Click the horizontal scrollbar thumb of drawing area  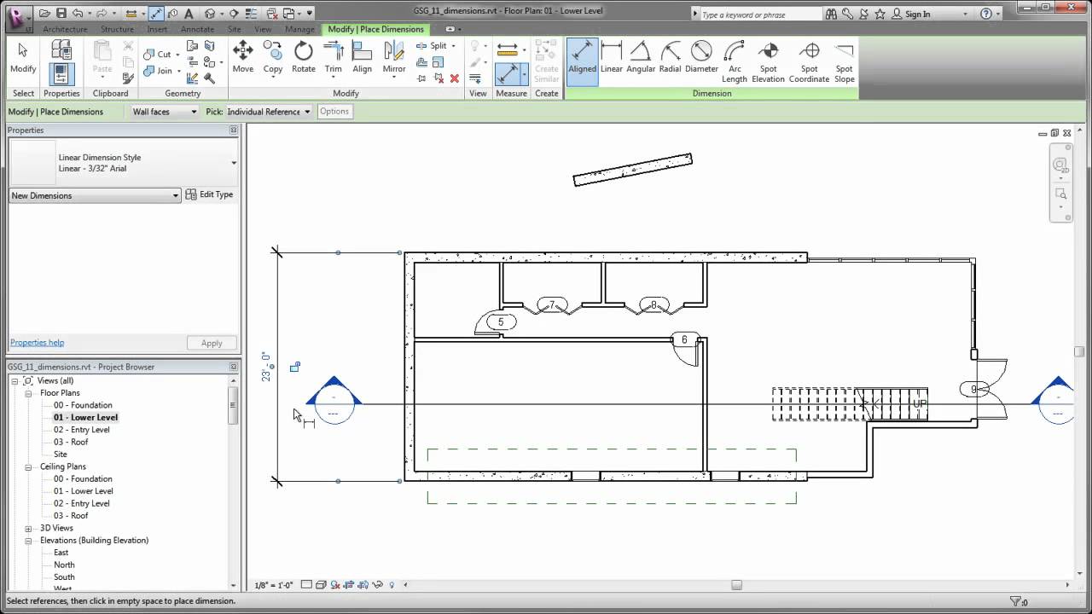pyautogui.click(x=736, y=585)
